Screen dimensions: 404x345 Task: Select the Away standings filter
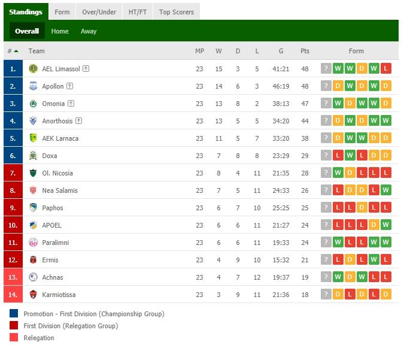click(89, 31)
